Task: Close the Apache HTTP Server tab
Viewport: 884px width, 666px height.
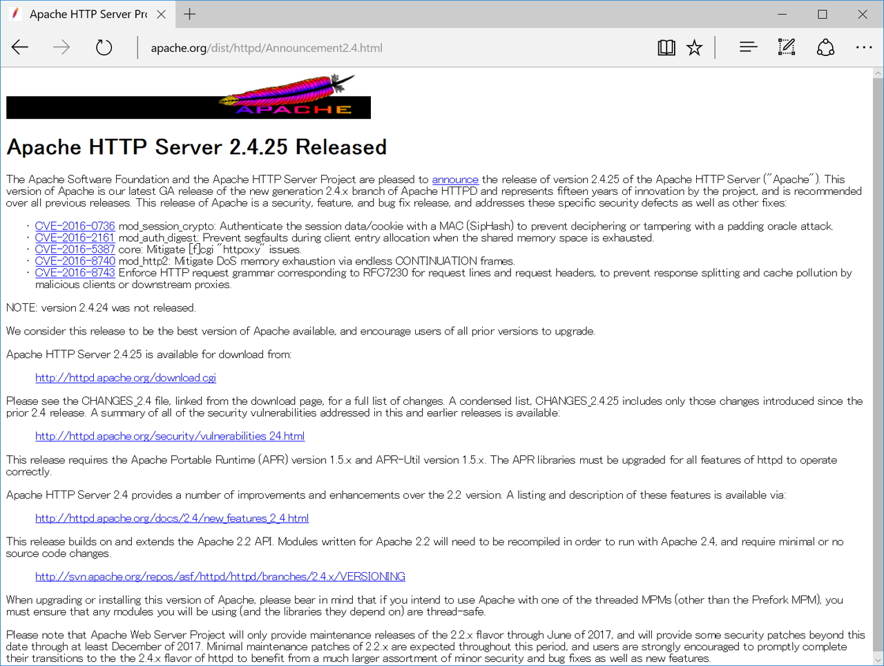Action: 161,15
